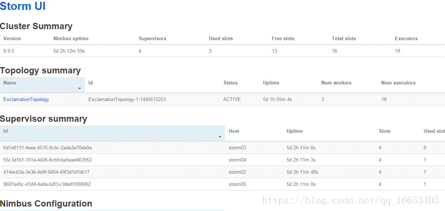445x211 pixels.
Task: Select free slots value 13
Action: click(275, 51)
